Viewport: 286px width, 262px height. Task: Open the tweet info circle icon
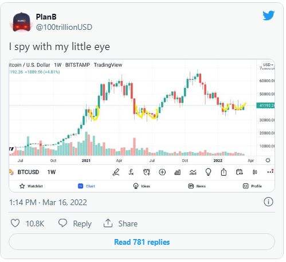click(x=268, y=202)
